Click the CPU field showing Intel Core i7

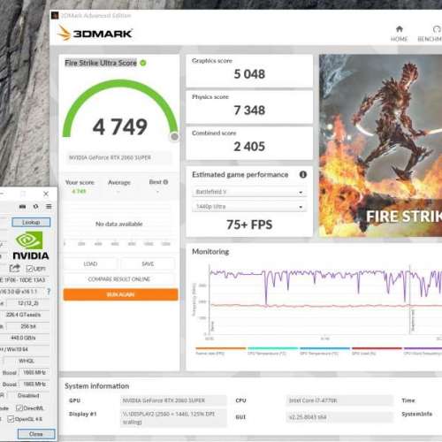click(x=339, y=400)
